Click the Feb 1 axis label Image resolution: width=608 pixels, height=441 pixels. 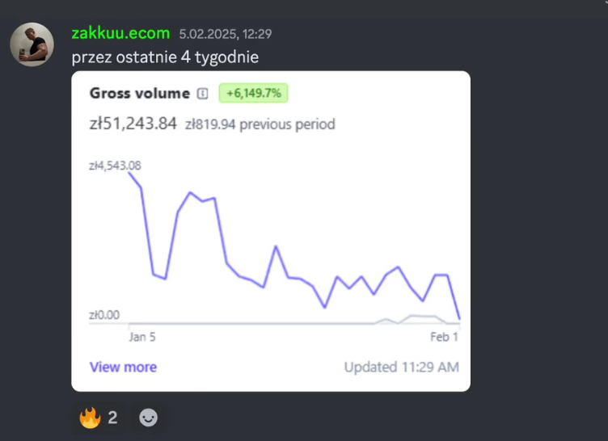click(444, 337)
